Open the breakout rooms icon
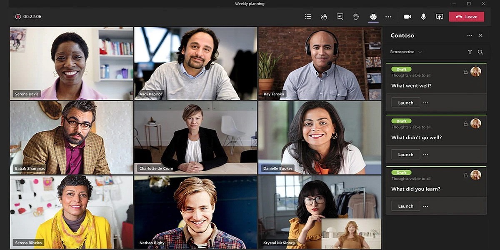This screenshot has height=250, width=500. point(324,17)
